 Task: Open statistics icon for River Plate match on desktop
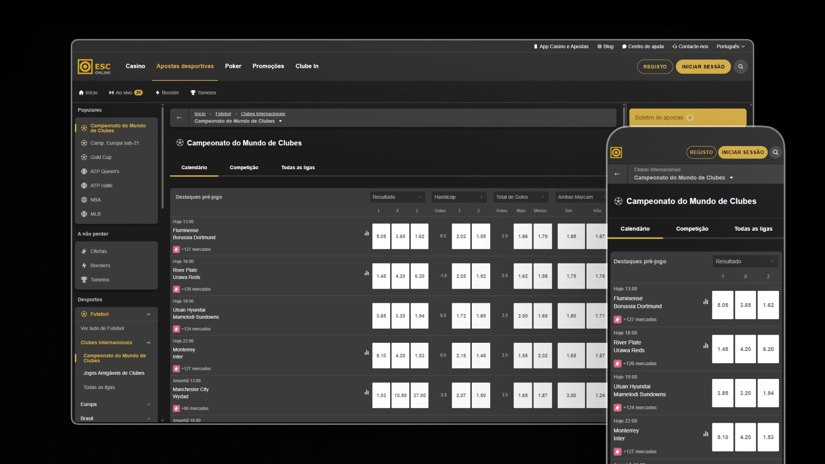pos(367,273)
